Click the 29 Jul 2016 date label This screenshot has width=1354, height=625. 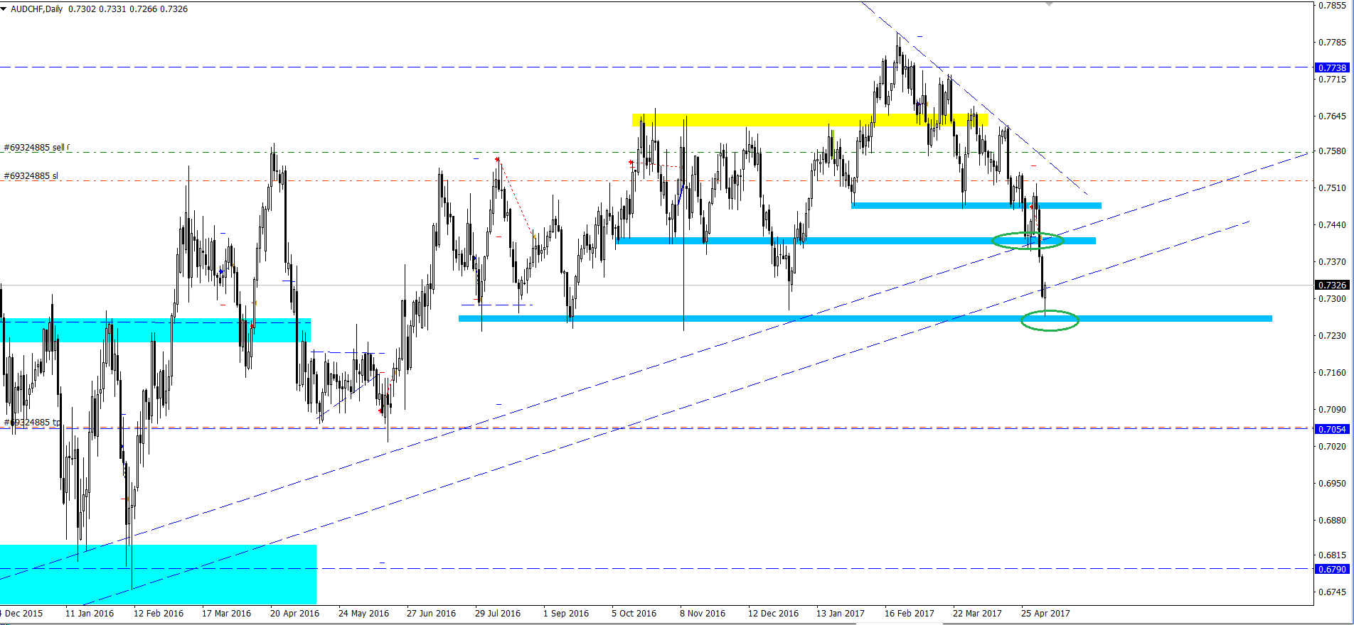tap(498, 613)
